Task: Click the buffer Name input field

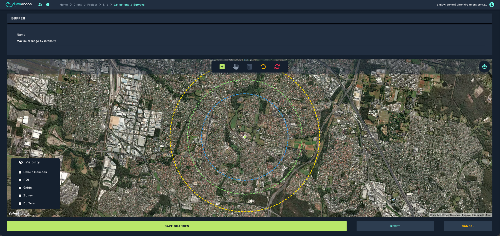Action: coord(250,41)
